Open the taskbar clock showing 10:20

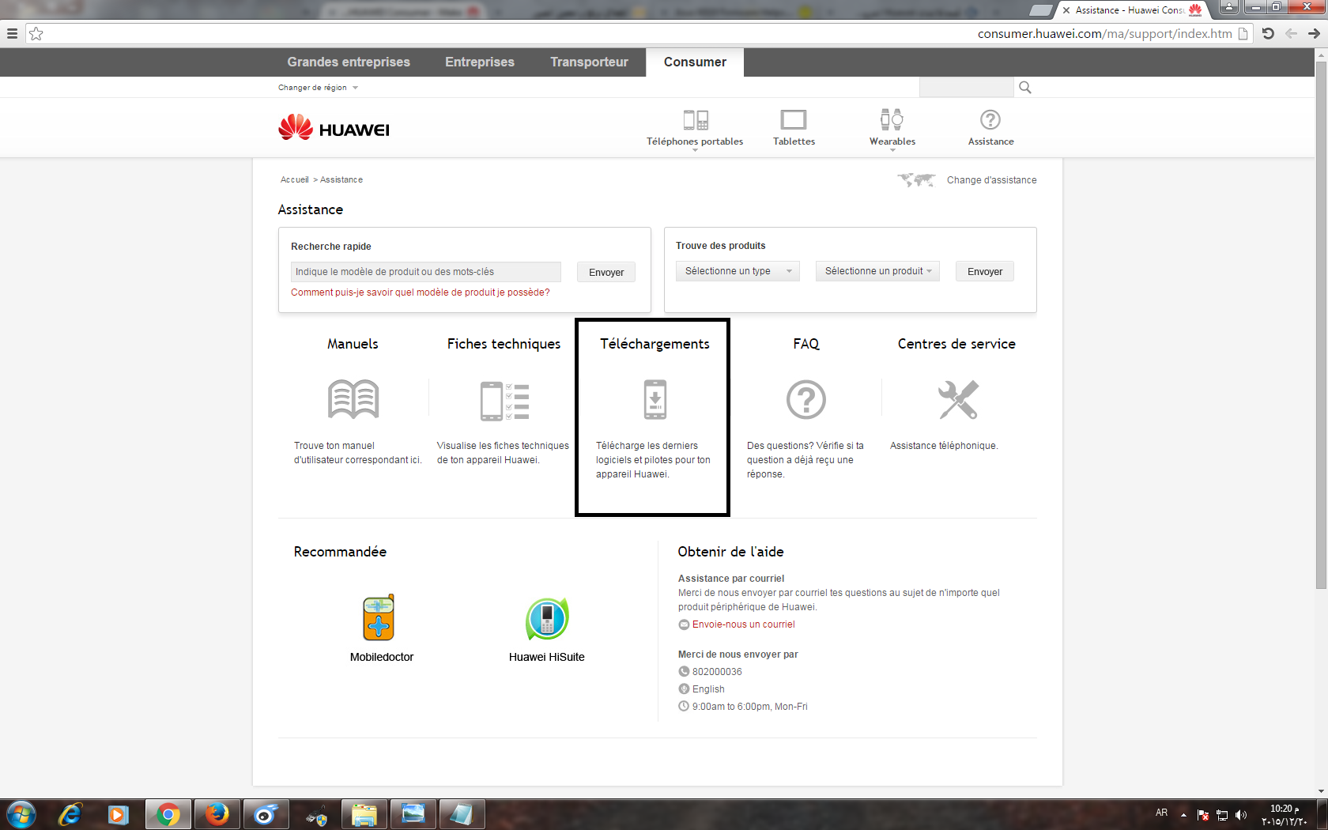(1284, 815)
